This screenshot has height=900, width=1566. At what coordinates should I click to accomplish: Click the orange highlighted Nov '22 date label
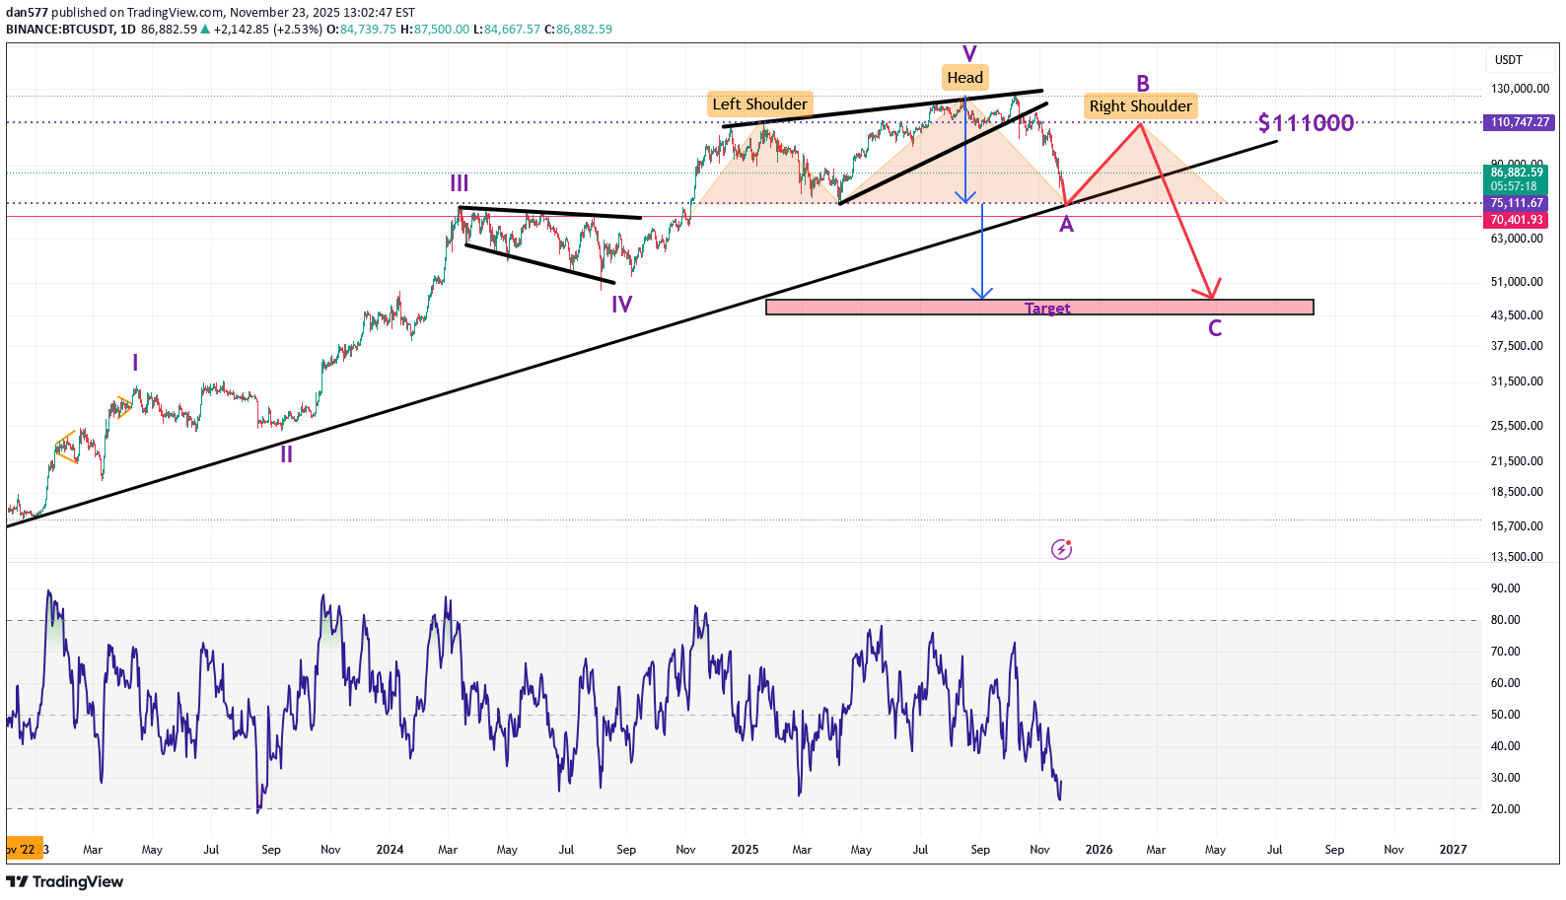(x=22, y=849)
